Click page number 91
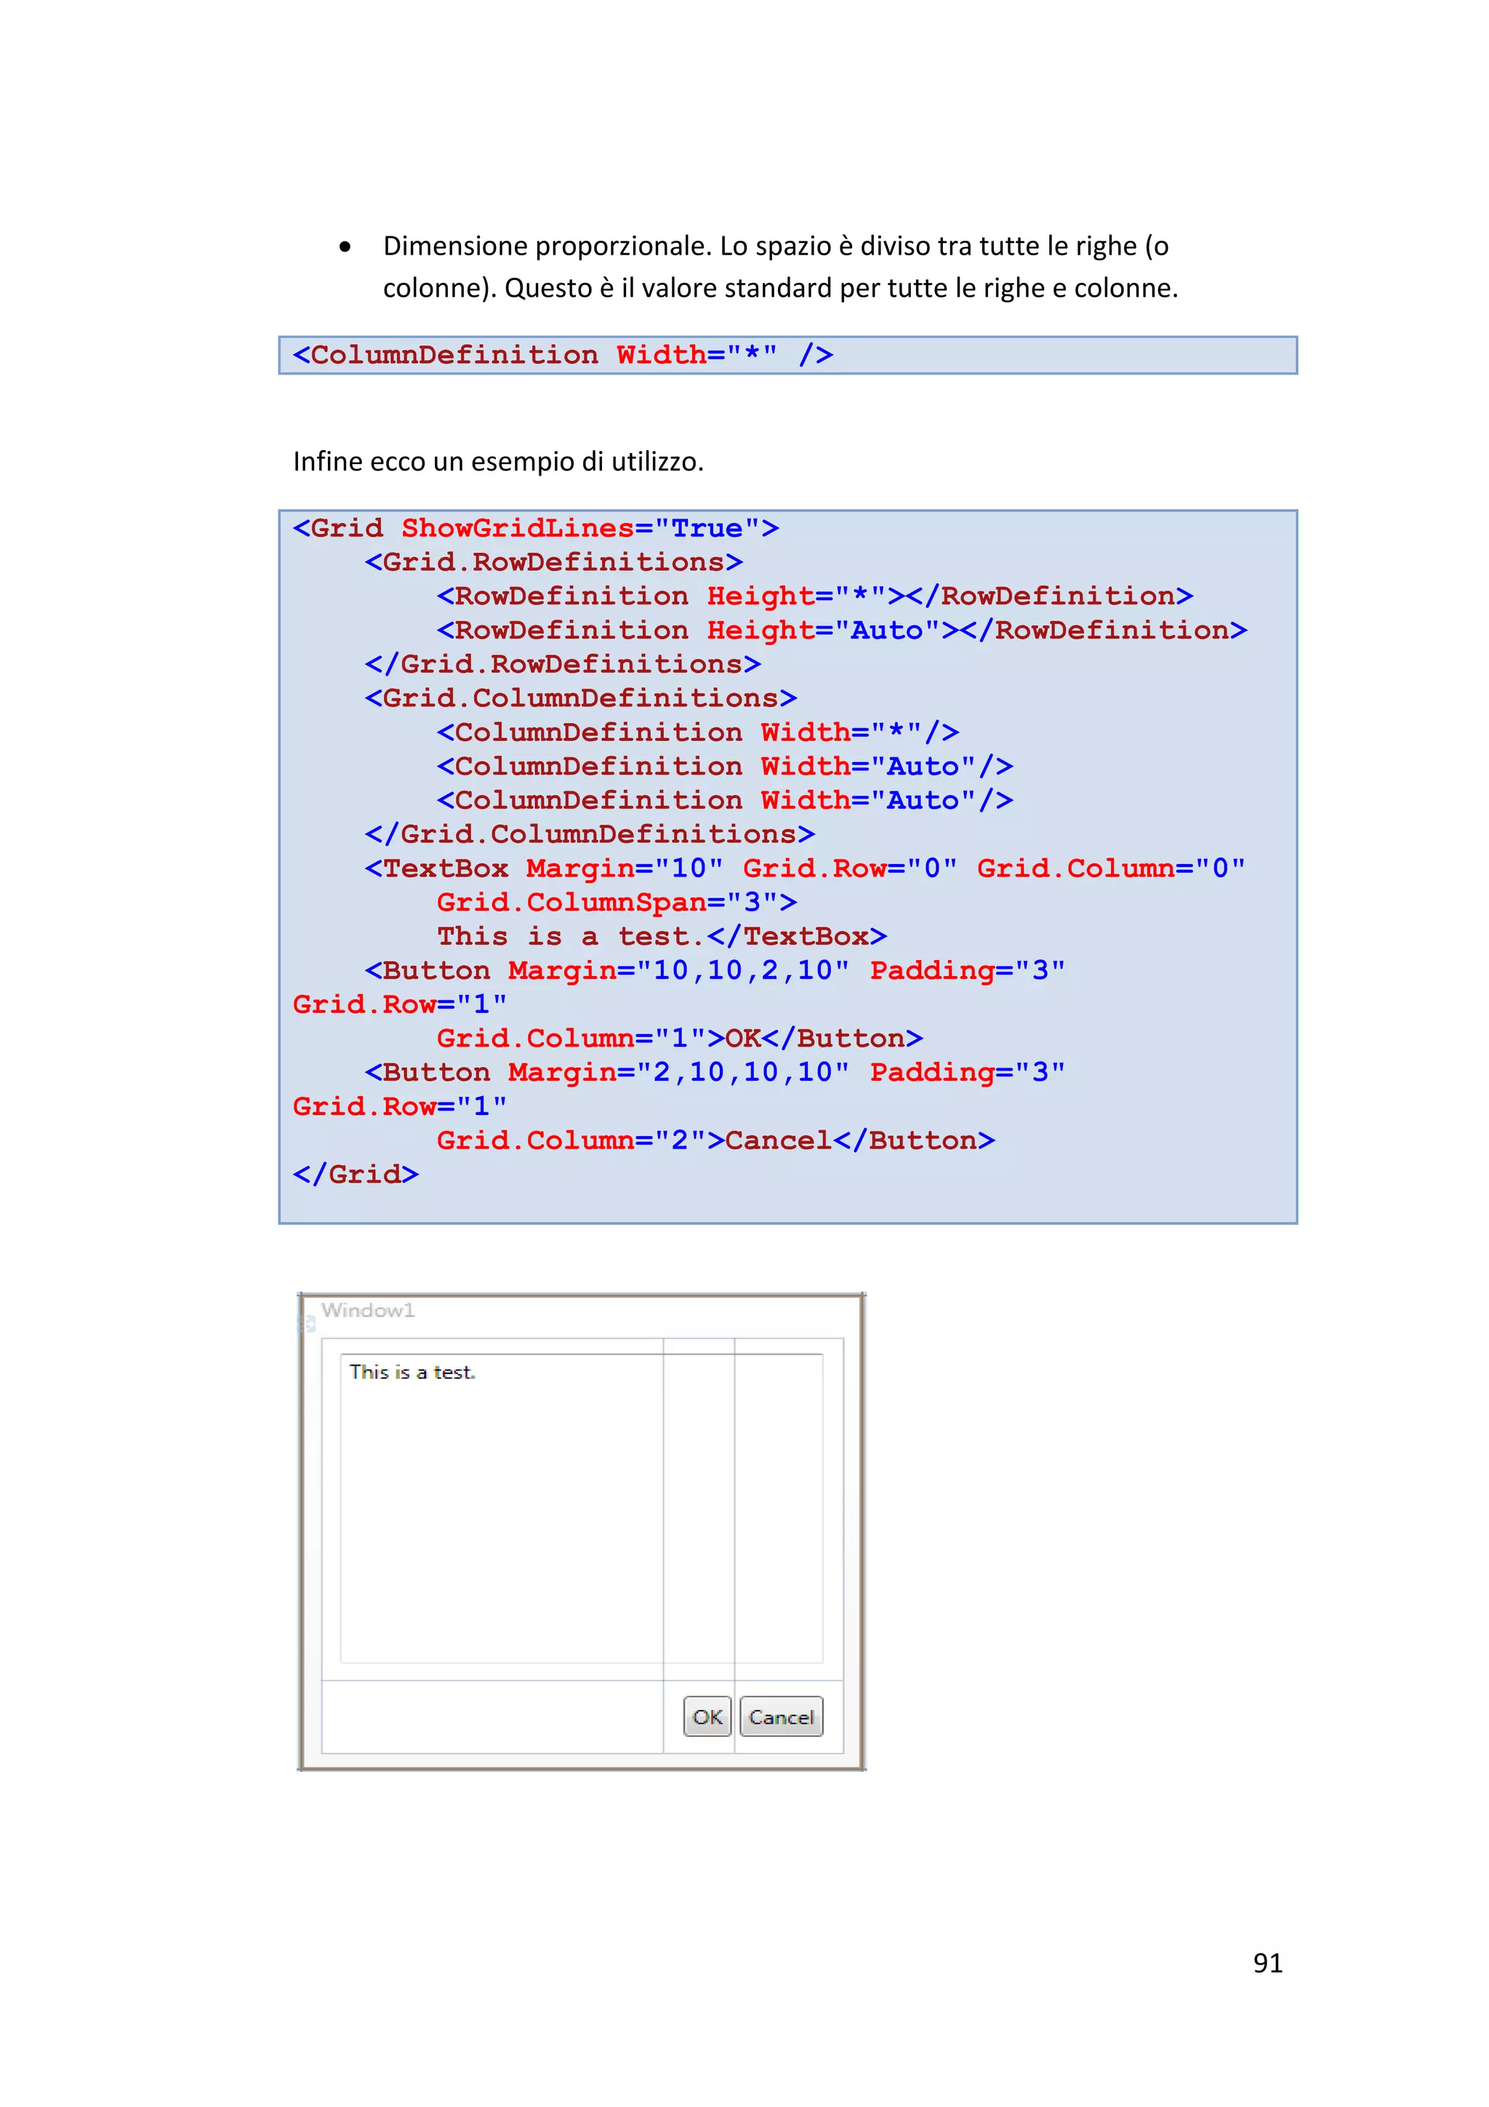1489x2107 pixels. (1267, 1962)
